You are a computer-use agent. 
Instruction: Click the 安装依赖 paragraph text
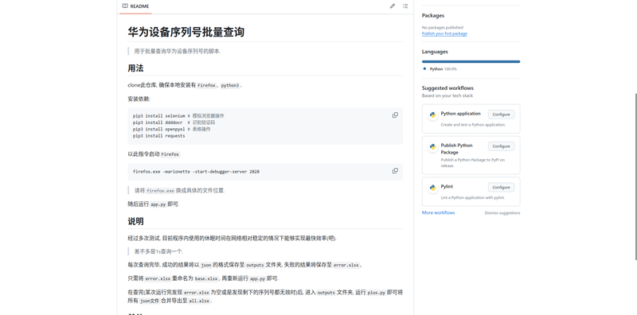point(139,99)
